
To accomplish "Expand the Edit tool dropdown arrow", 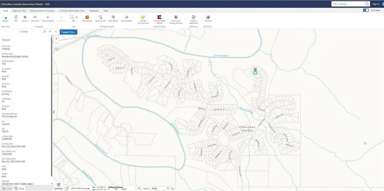I will (77, 17).
